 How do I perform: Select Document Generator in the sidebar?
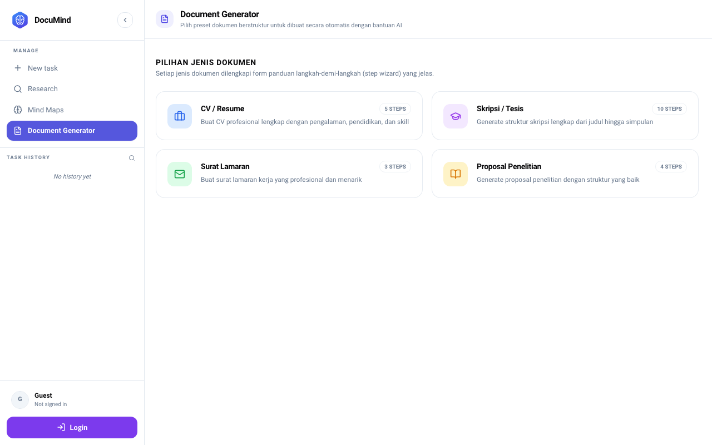point(72,131)
